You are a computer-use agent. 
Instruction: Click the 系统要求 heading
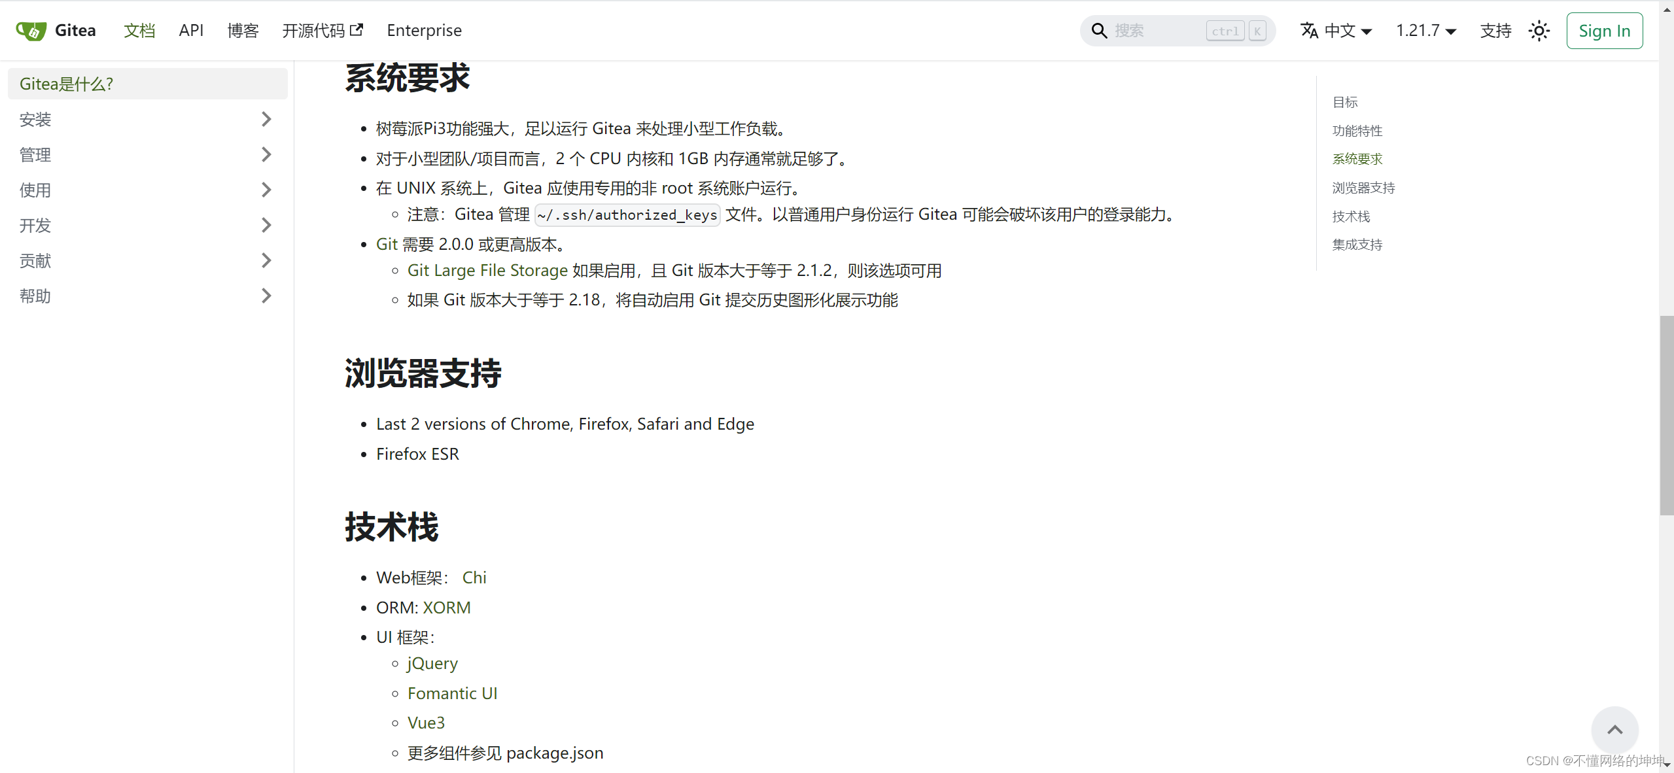pos(408,78)
